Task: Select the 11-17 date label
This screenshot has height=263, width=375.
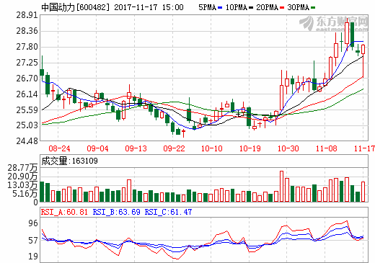Action: (x=364, y=148)
